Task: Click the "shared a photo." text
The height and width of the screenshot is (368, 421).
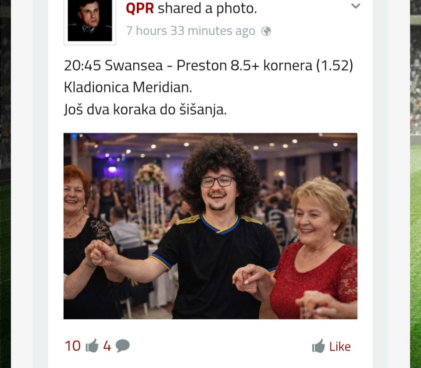Action: [x=207, y=9]
